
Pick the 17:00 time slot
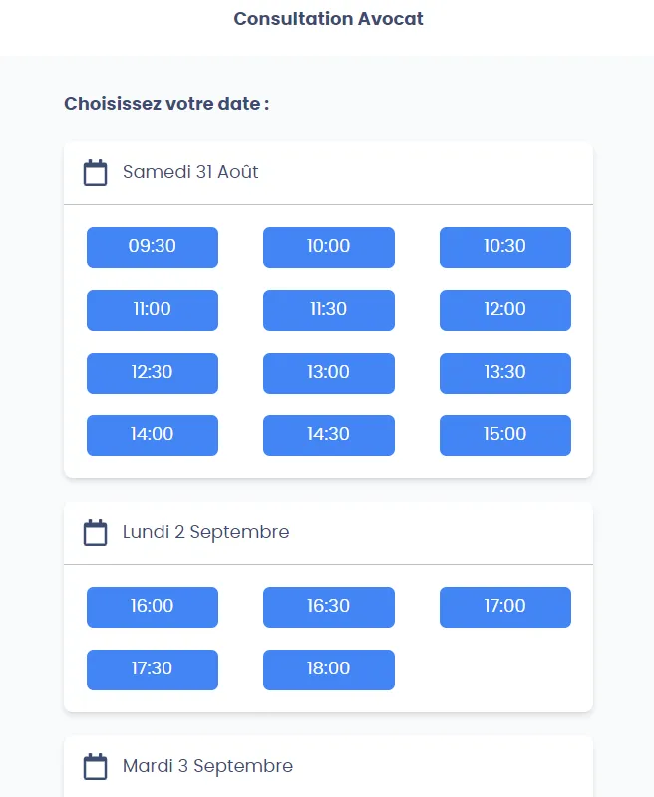click(x=505, y=607)
